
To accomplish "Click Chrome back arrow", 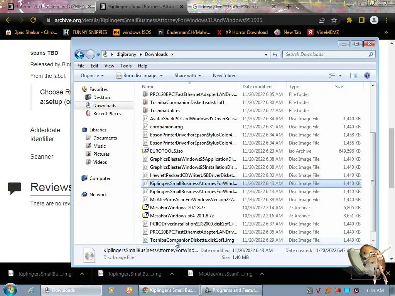I will 8,20.
